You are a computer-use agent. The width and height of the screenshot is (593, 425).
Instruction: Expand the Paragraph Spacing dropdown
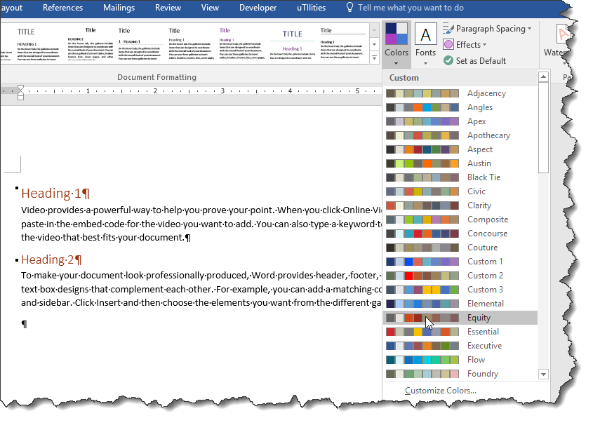(x=488, y=29)
